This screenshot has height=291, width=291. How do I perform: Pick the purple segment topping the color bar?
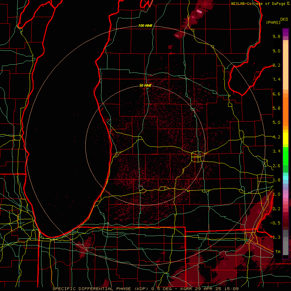tap(286, 32)
